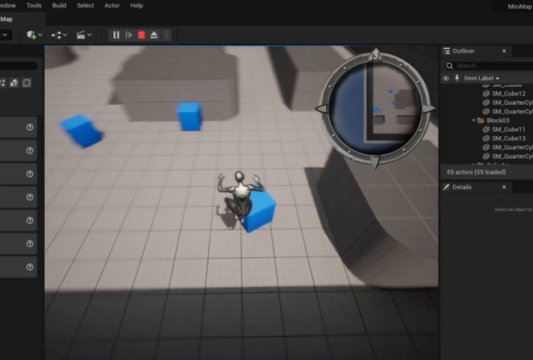The width and height of the screenshot is (533, 360).
Task: Expand the cinematics dropdown arrow
Action: click(x=89, y=35)
